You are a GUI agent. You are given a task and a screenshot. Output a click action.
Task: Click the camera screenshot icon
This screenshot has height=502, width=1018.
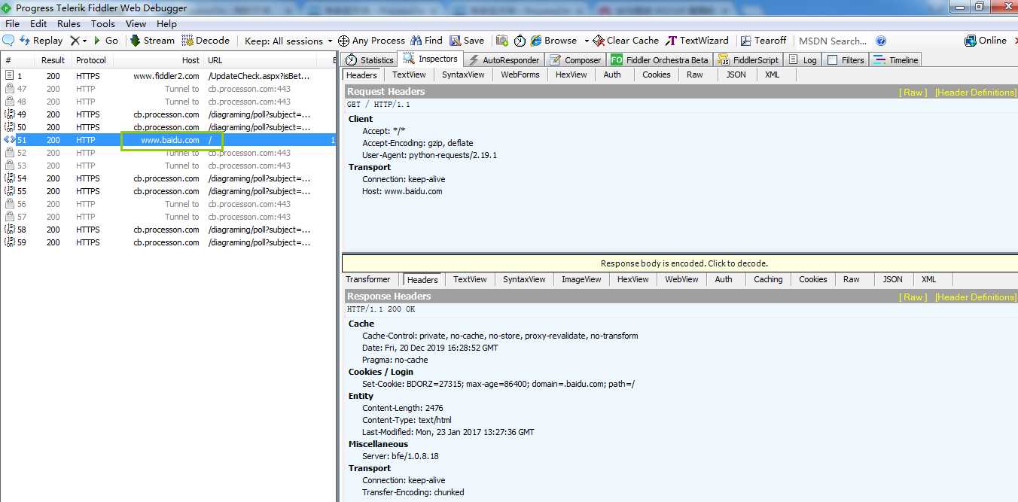(501, 41)
